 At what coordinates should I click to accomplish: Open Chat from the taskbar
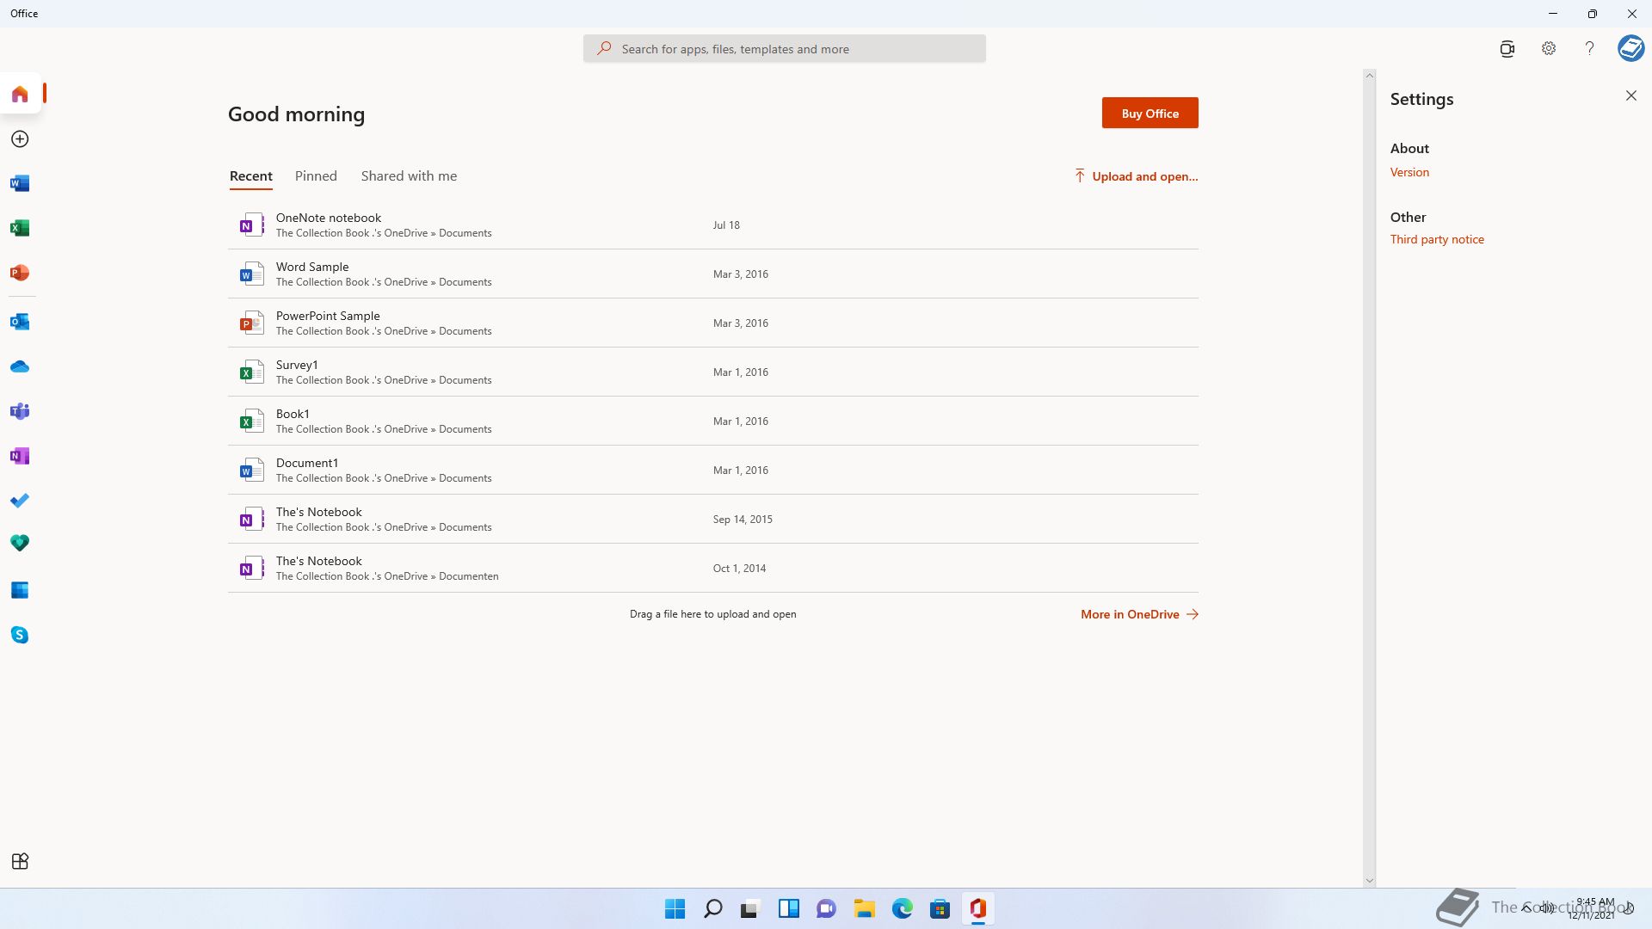click(x=826, y=908)
